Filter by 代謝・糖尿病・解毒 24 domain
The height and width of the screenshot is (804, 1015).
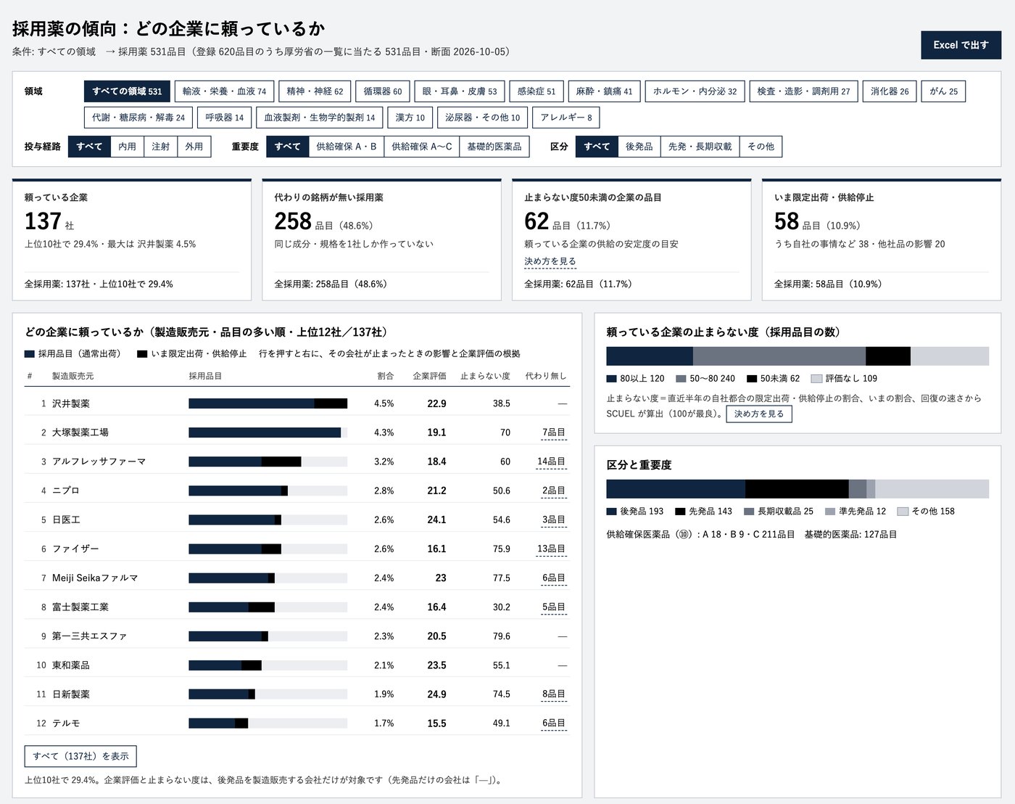pos(138,118)
